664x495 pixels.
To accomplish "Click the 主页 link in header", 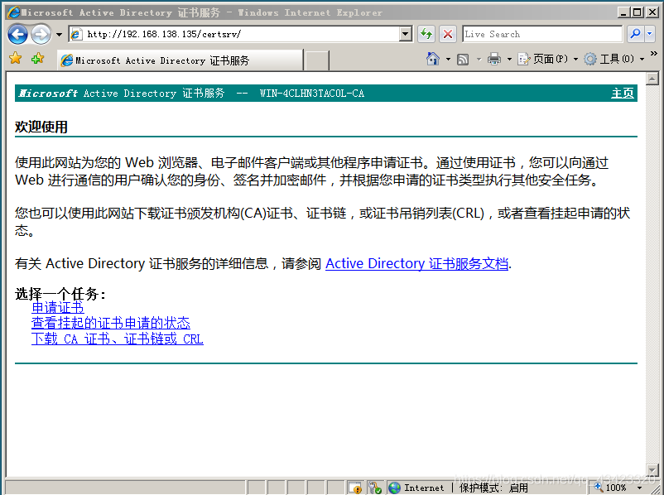I will (622, 94).
